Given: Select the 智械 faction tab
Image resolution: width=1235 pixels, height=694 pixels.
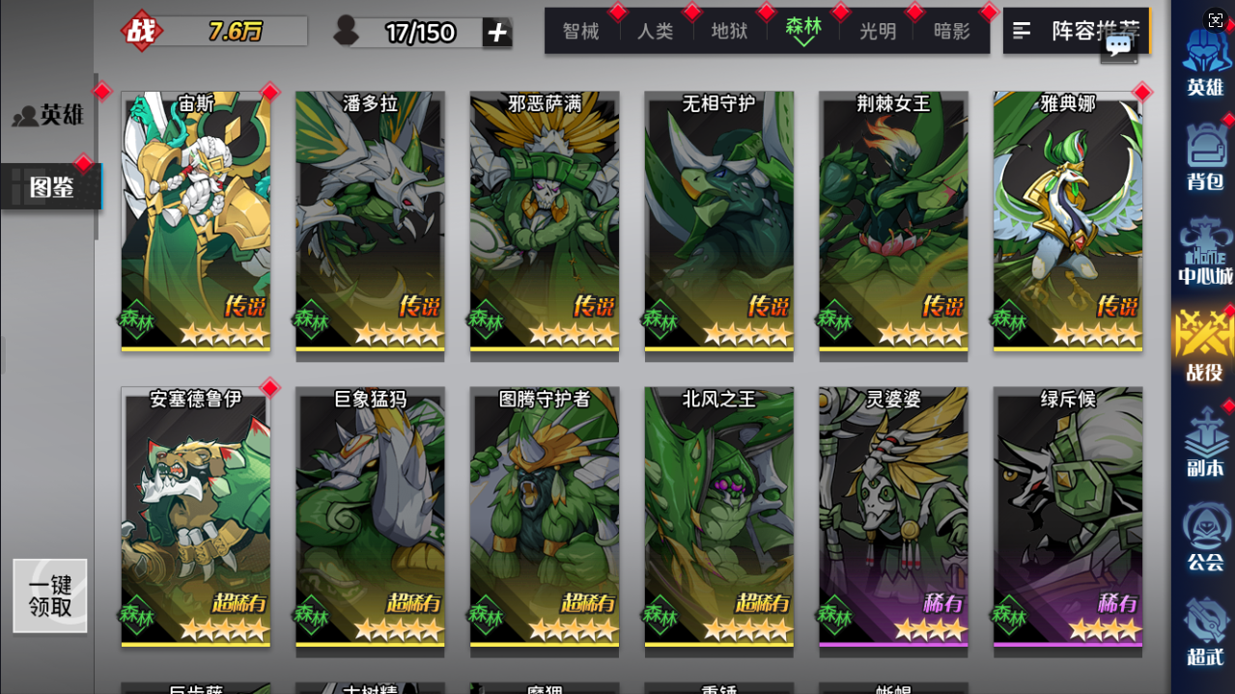Looking at the screenshot, I should (x=581, y=31).
